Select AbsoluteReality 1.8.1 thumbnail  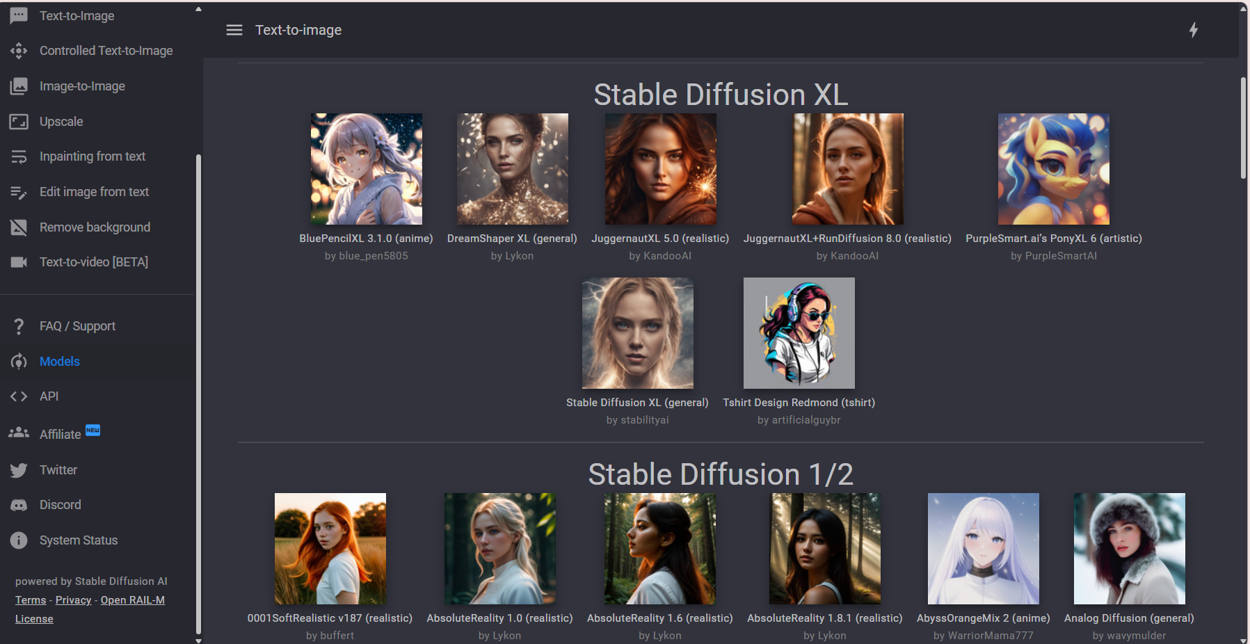click(825, 549)
